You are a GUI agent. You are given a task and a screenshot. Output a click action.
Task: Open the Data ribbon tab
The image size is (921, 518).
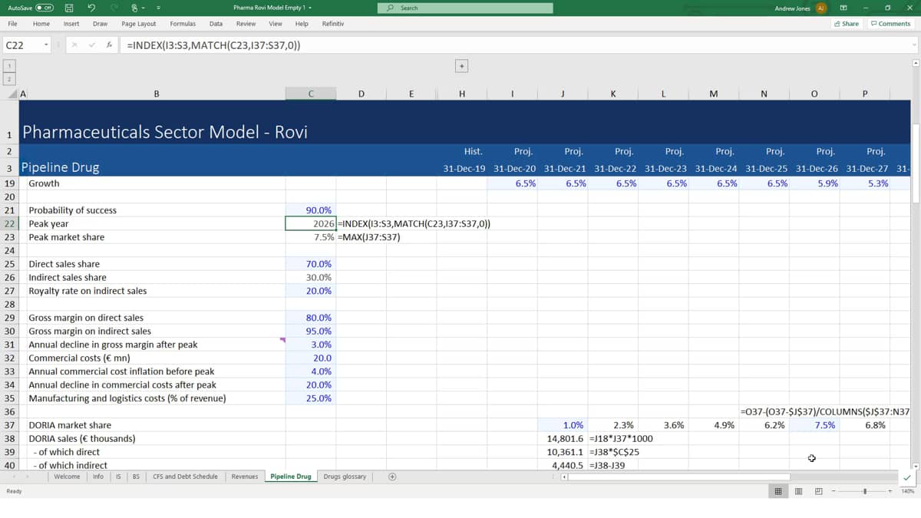pos(216,24)
